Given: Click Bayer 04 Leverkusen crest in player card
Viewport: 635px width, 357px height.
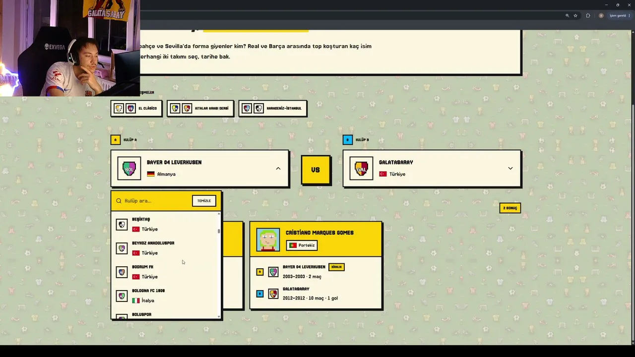Looking at the screenshot, I should point(273,272).
